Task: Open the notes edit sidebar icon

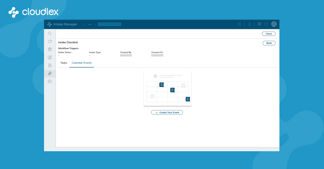Action: (50, 57)
